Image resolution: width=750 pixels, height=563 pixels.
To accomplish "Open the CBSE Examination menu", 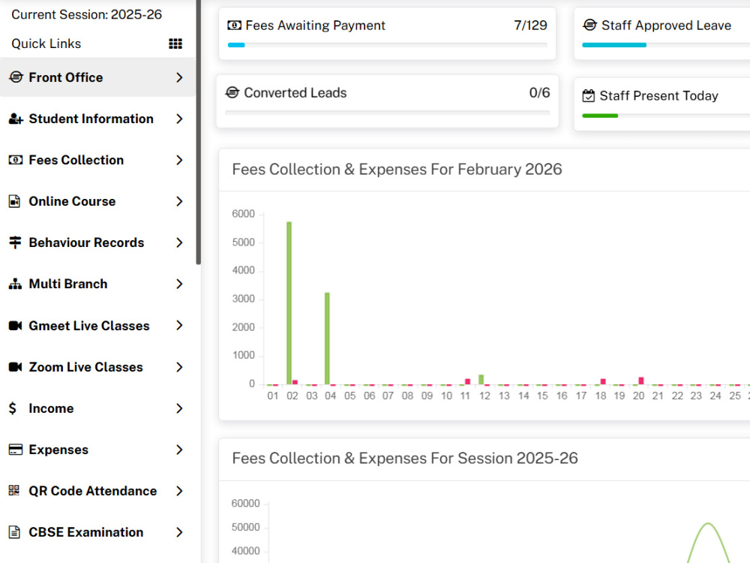I will pyautogui.click(x=97, y=532).
